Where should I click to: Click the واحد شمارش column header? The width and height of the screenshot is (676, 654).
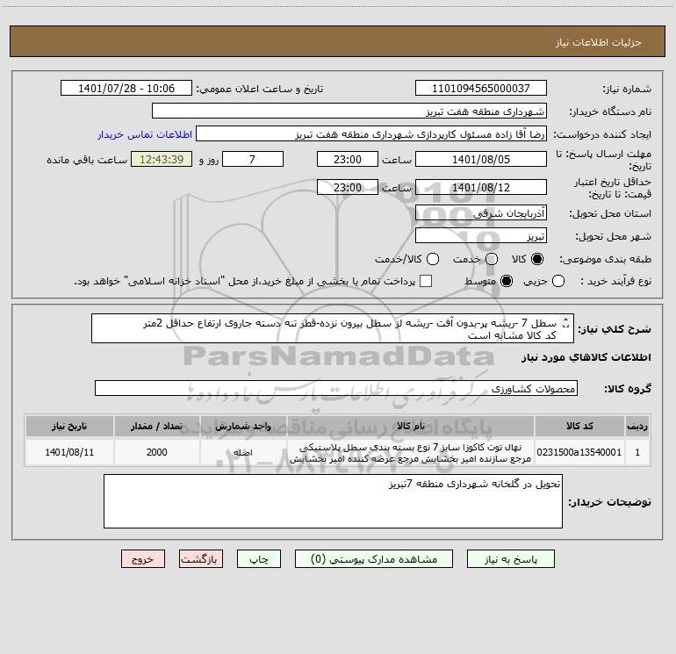tap(243, 426)
